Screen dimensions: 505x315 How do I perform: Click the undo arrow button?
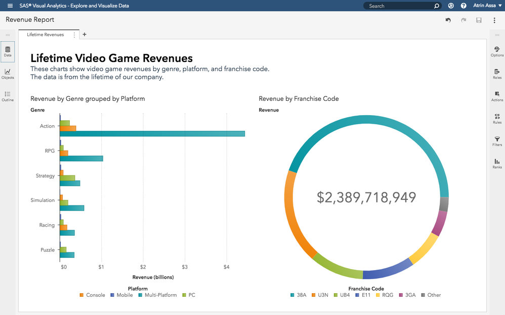448,20
